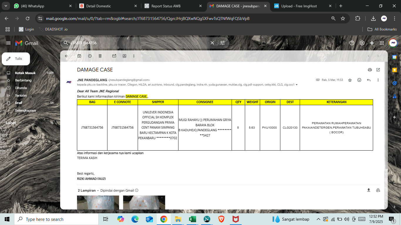Open Google Tasks side panel icon

(x=395, y=83)
